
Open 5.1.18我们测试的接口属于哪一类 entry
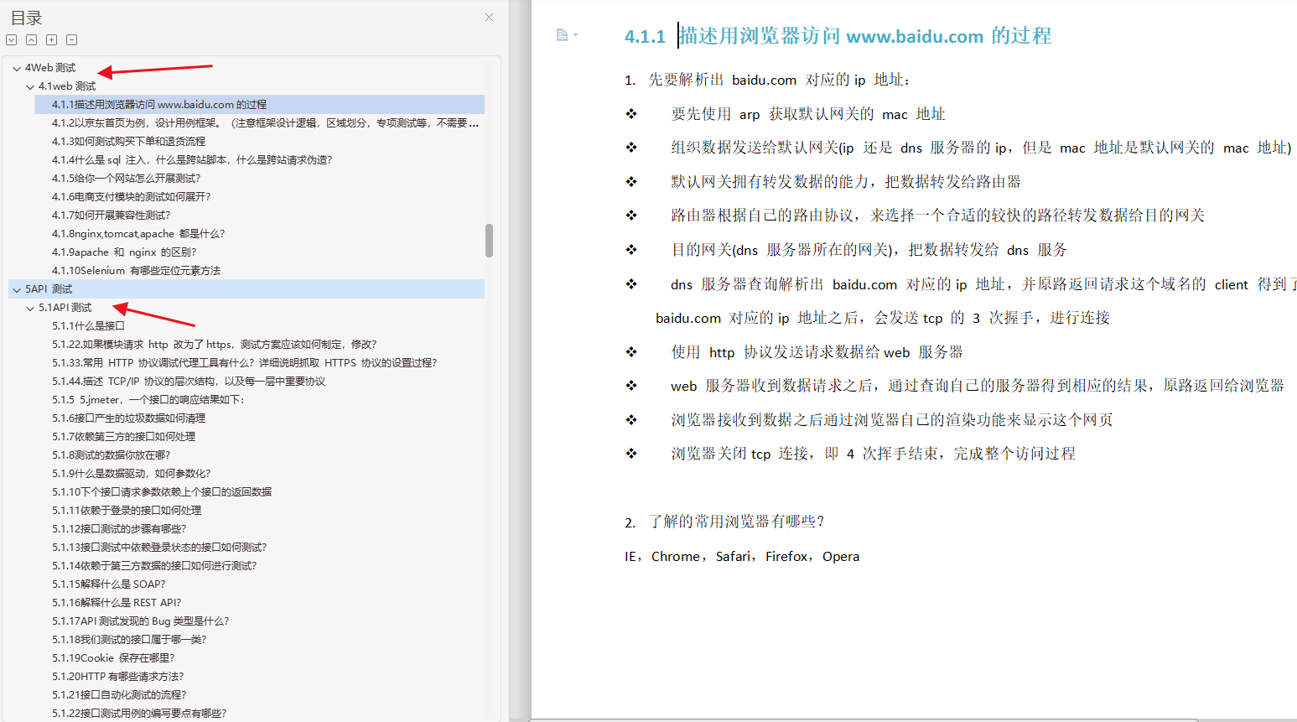pos(129,639)
